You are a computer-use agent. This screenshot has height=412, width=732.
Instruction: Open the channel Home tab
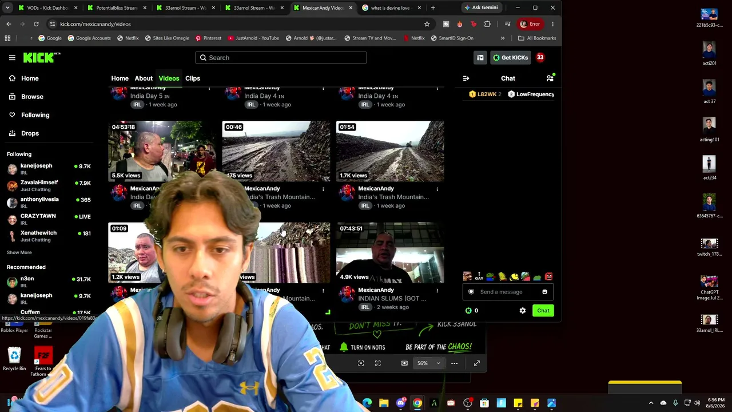[x=120, y=78]
